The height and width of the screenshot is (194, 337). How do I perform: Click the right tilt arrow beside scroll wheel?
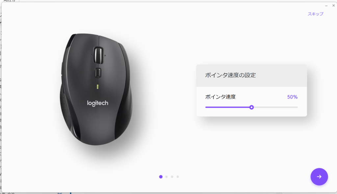pyautogui.click(x=105, y=56)
